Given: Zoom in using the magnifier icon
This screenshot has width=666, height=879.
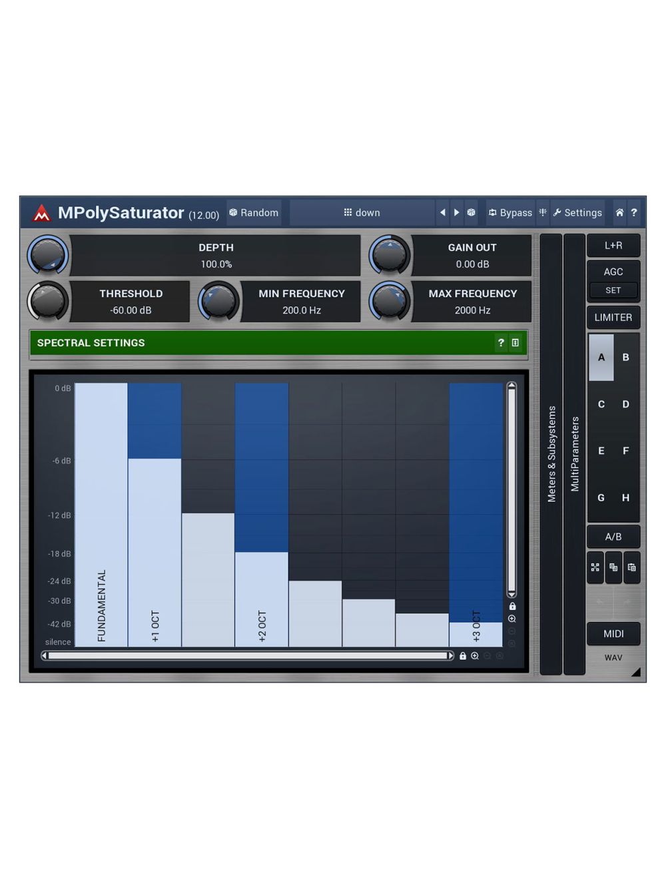Looking at the screenshot, I should click(x=512, y=619).
